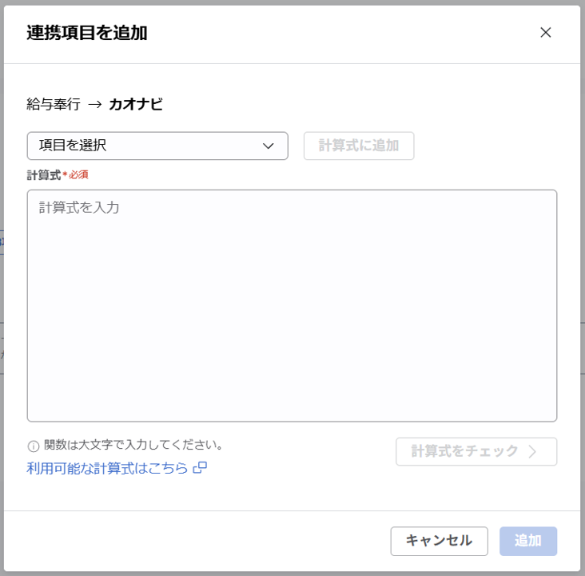
Task: Close the 連携項目を追加 dialog with X
Action: (x=546, y=33)
